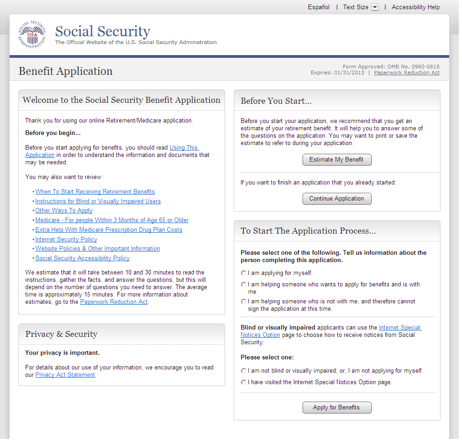Open Paperwork Reduction Act link in header
The width and height of the screenshot is (462, 442).
point(407,73)
